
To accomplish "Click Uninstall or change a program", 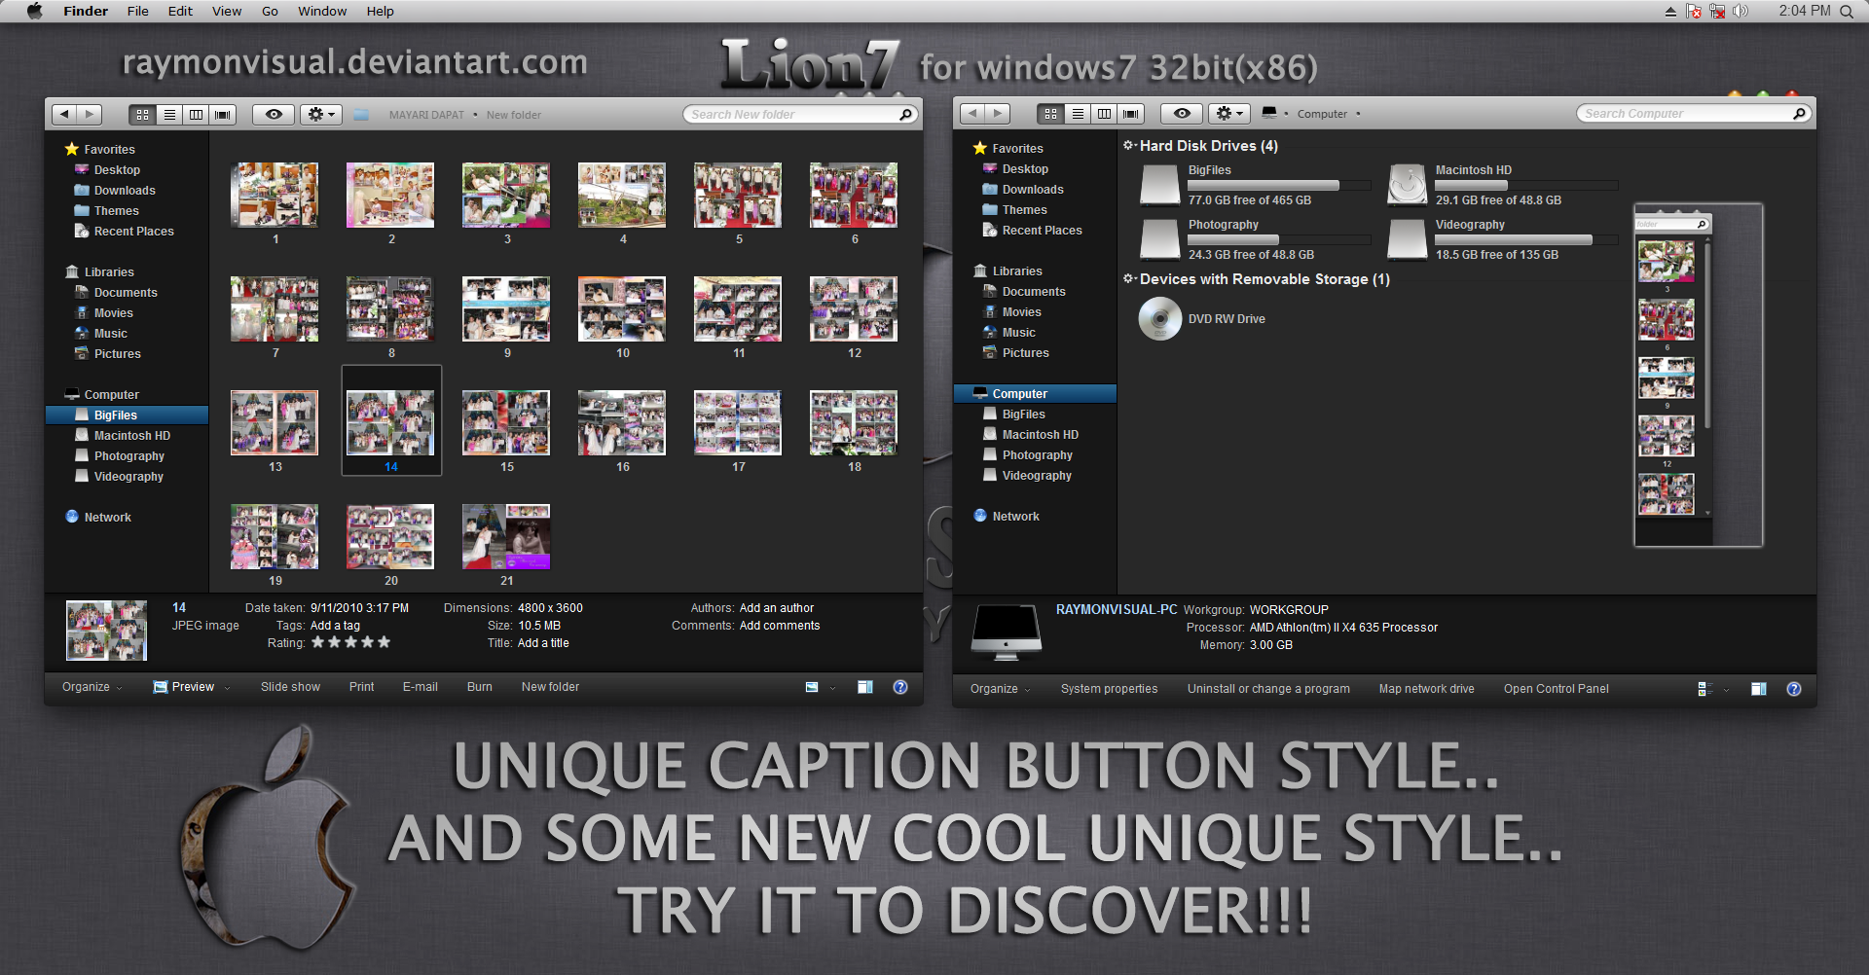I will click(1268, 689).
